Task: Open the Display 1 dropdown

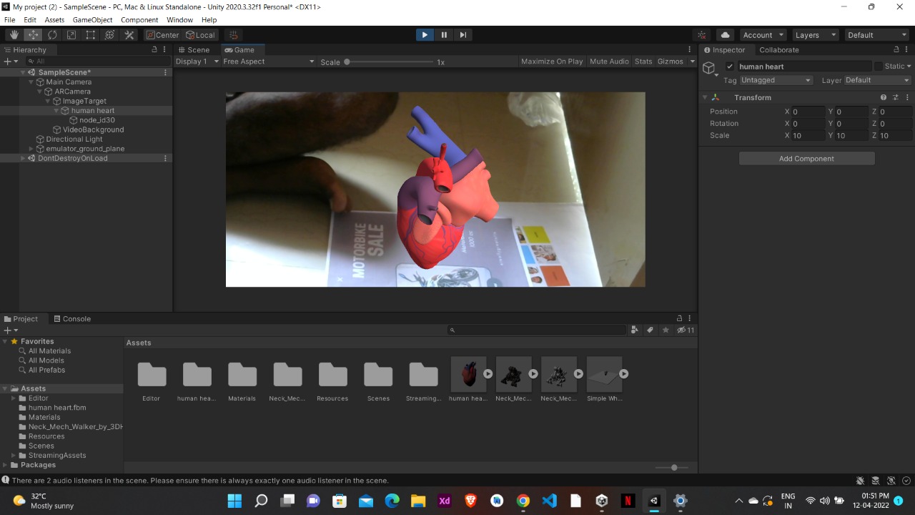Action: tap(197, 62)
